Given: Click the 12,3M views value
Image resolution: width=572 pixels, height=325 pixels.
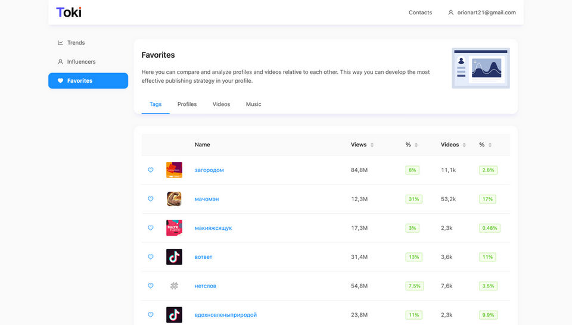Looking at the screenshot, I should [359, 199].
